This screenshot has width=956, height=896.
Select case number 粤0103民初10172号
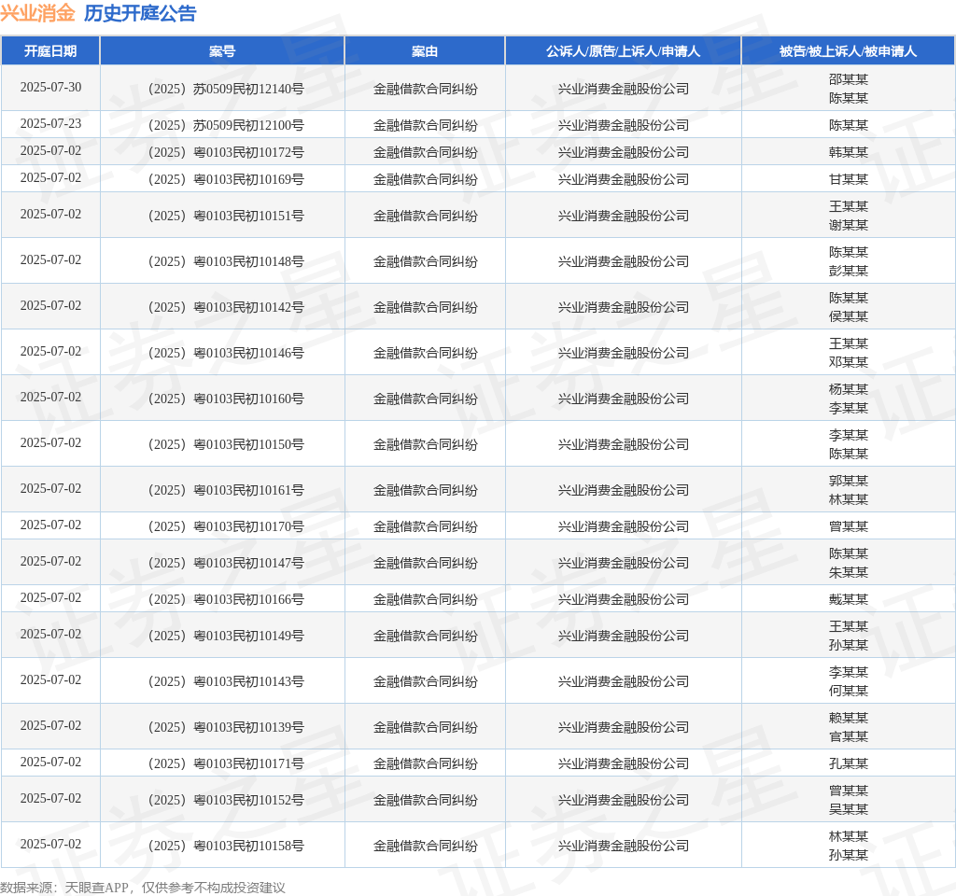pyautogui.click(x=226, y=152)
